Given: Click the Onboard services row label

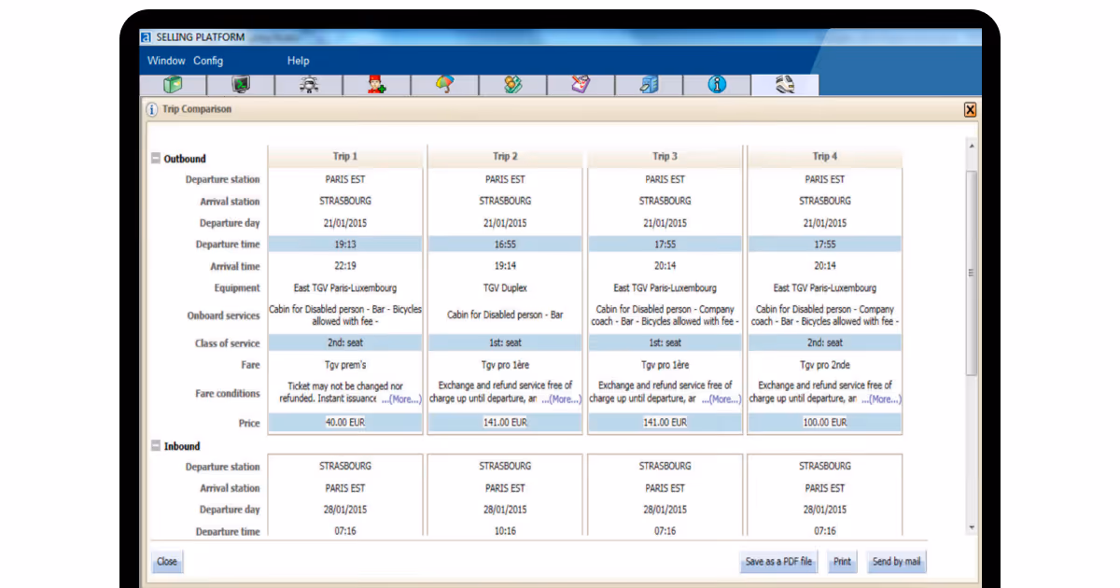Looking at the screenshot, I should point(224,316).
